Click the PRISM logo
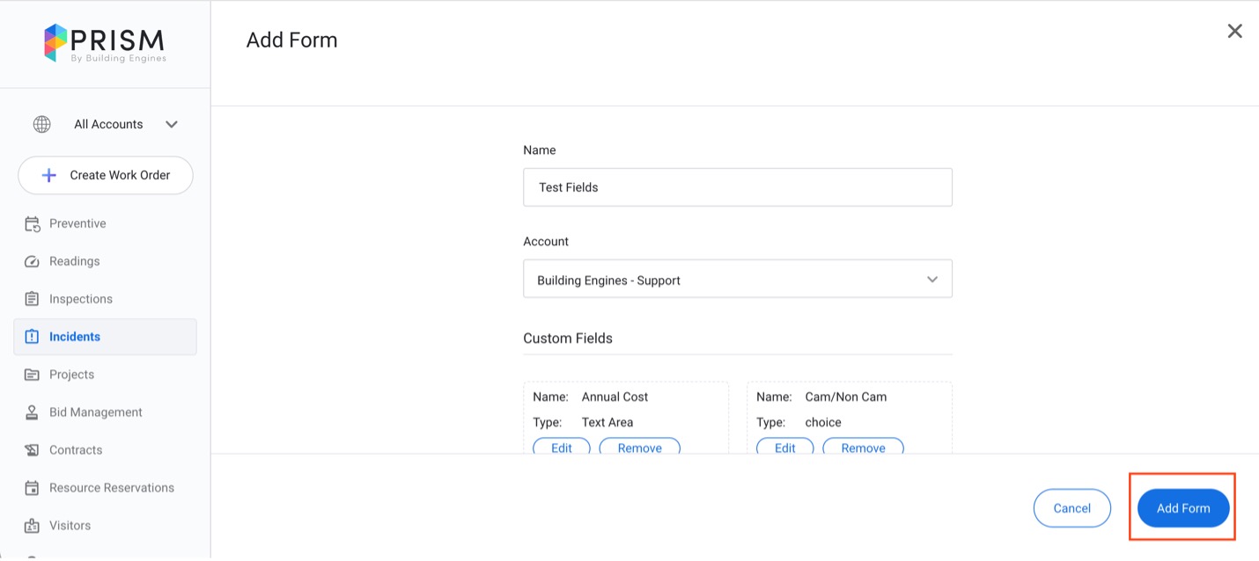The height and width of the screenshot is (561, 1259). [x=105, y=43]
